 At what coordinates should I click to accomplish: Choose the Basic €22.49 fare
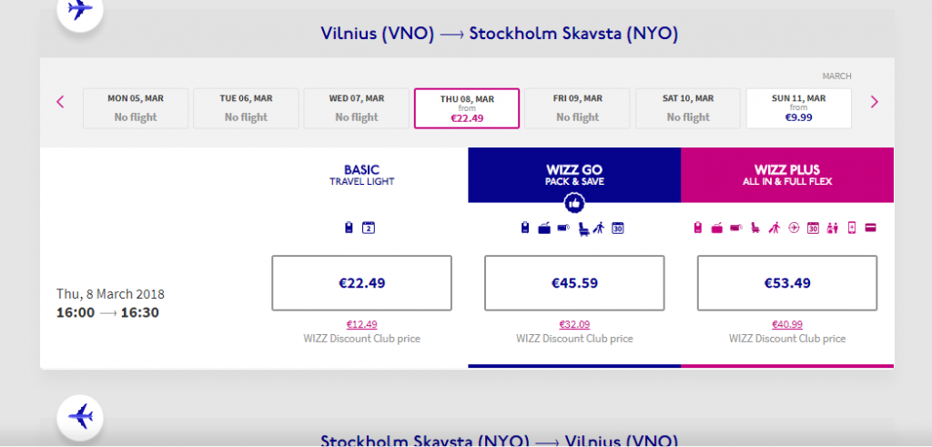pos(361,283)
